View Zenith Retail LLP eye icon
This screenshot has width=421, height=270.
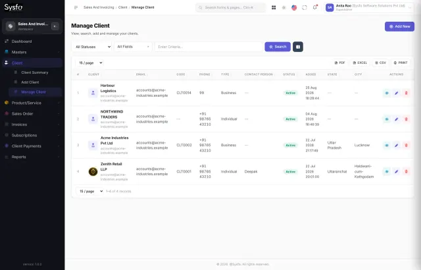coord(387,171)
